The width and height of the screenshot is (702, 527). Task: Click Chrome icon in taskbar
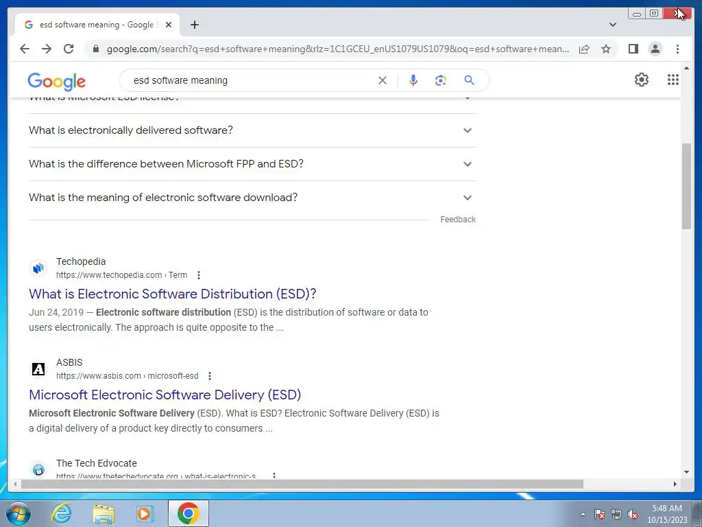point(188,513)
